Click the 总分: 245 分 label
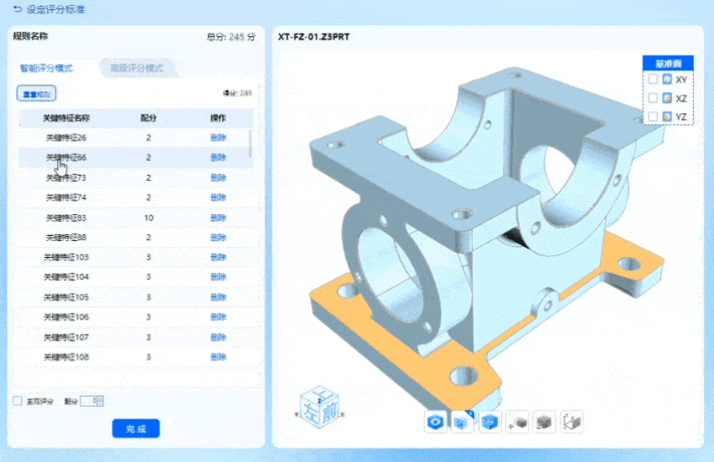714x462 pixels. pyautogui.click(x=230, y=37)
